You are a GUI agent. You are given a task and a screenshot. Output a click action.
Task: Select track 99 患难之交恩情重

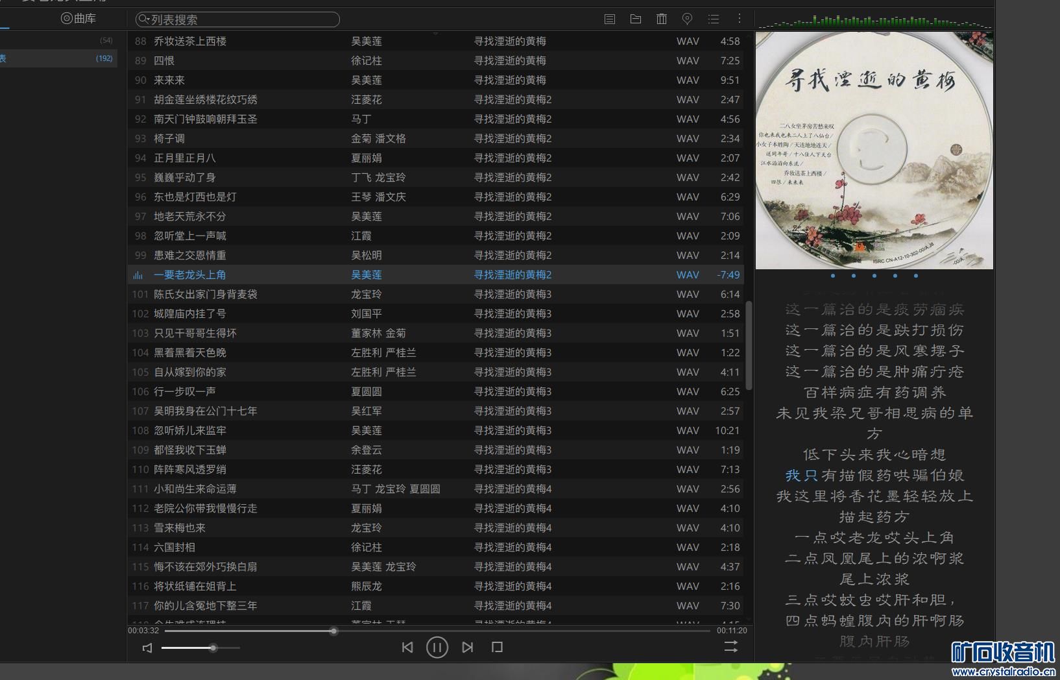pyautogui.click(x=435, y=255)
